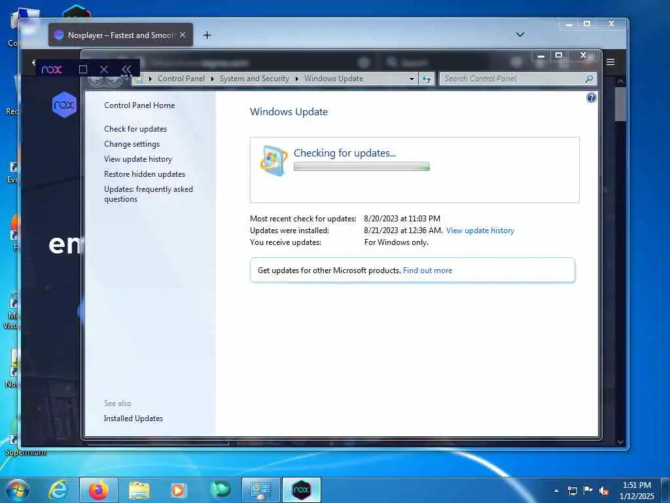Close the Noxplayer browser tab
The image size is (670, 503).
click(183, 35)
